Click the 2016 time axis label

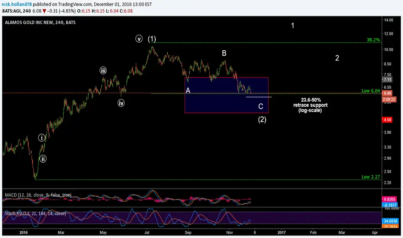pyautogui.click(x=23, y=232)
